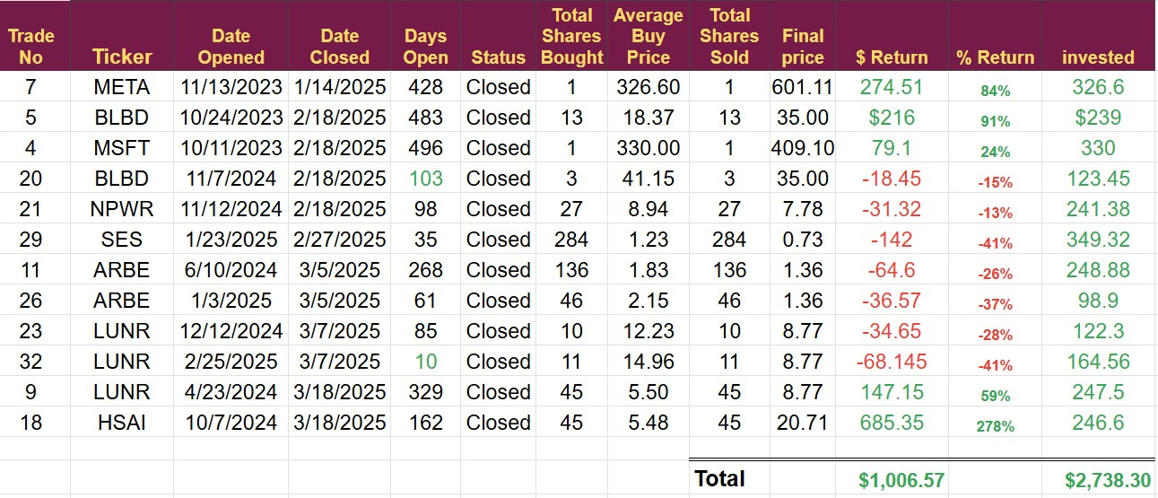This screenshot has width=1158, height=498.
Task: Click trade number 32 cell
Action: (x=31, y=362)
